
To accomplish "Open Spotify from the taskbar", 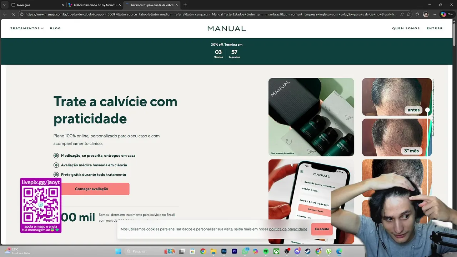I will [266, 251].
